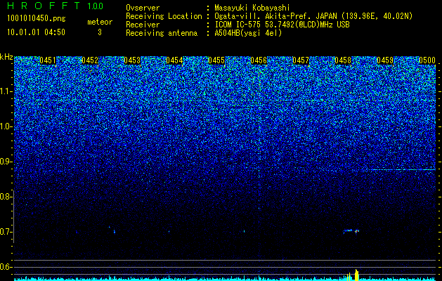Image resolution: width=442 pixels, height=281 pixels.
Task: Click the 0457 time marker
Action: pos(301,60)
